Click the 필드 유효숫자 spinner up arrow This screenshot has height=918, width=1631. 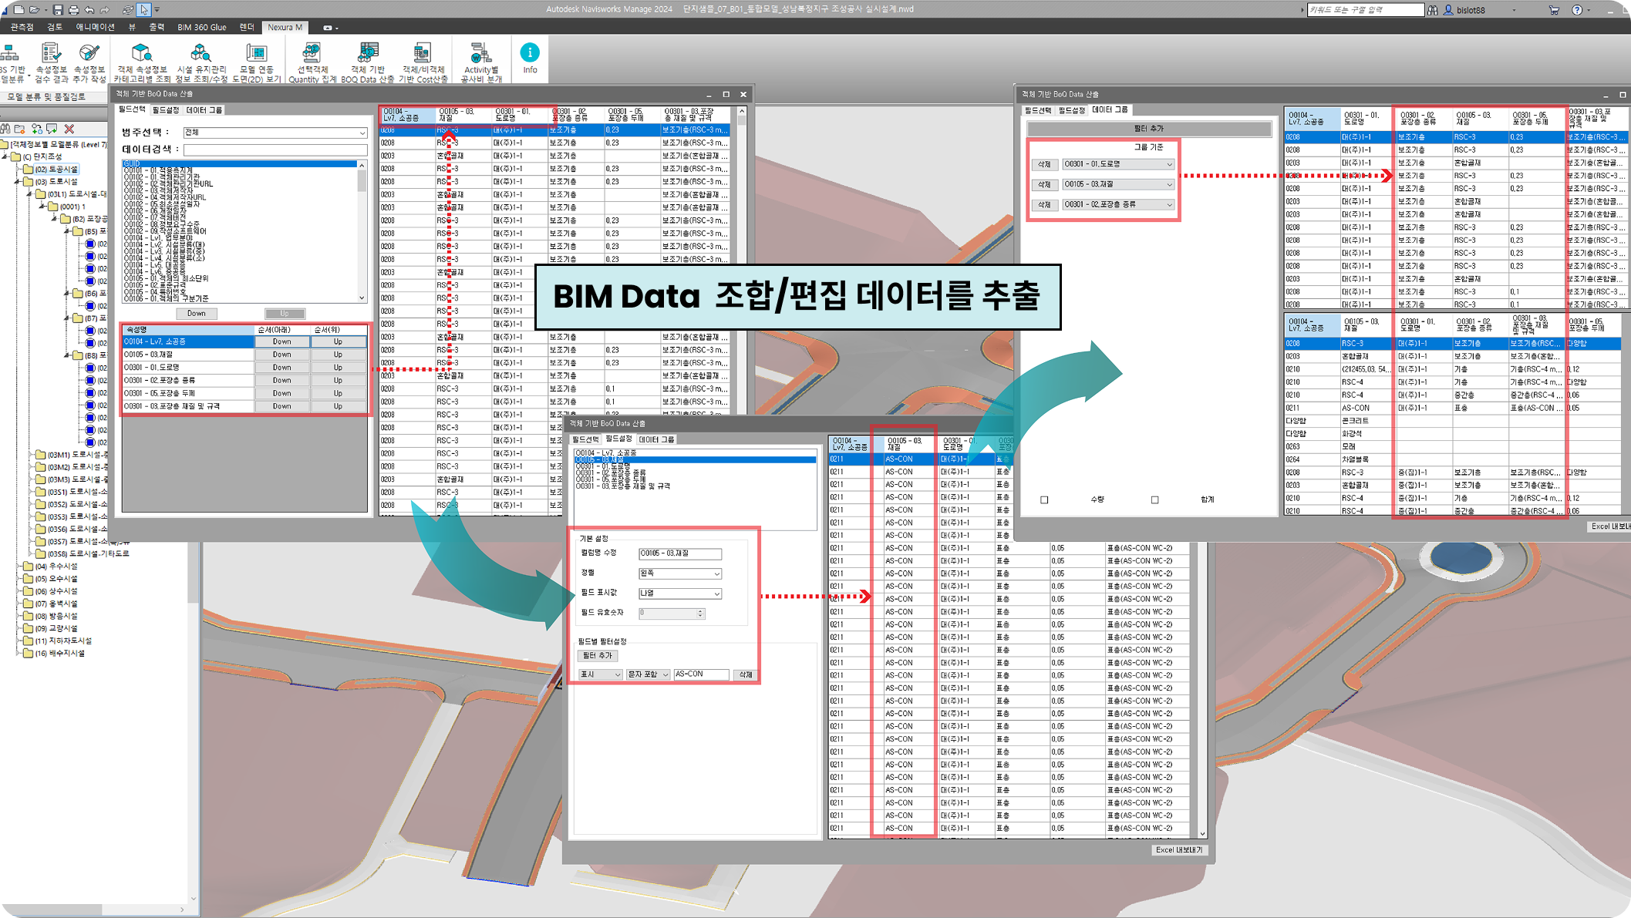coord(699,610)
